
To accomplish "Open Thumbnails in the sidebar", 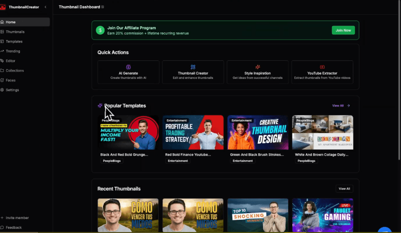I will [15, 32].
